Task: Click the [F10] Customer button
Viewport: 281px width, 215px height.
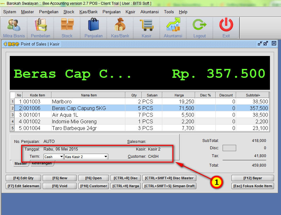Action: click(93, 186)
